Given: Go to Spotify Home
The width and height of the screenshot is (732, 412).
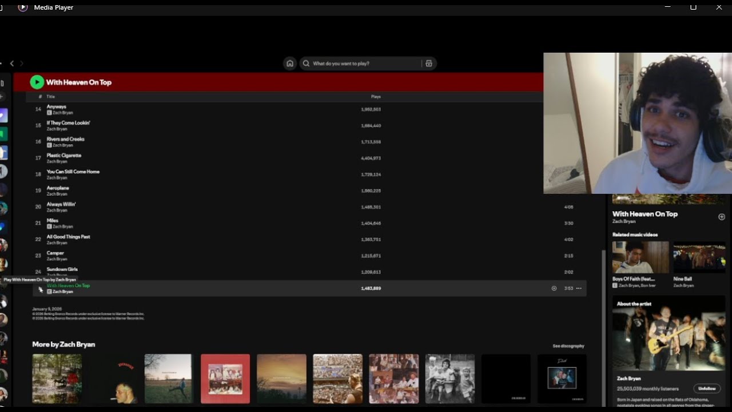Looking at the screenshot, I should [290, 64].
